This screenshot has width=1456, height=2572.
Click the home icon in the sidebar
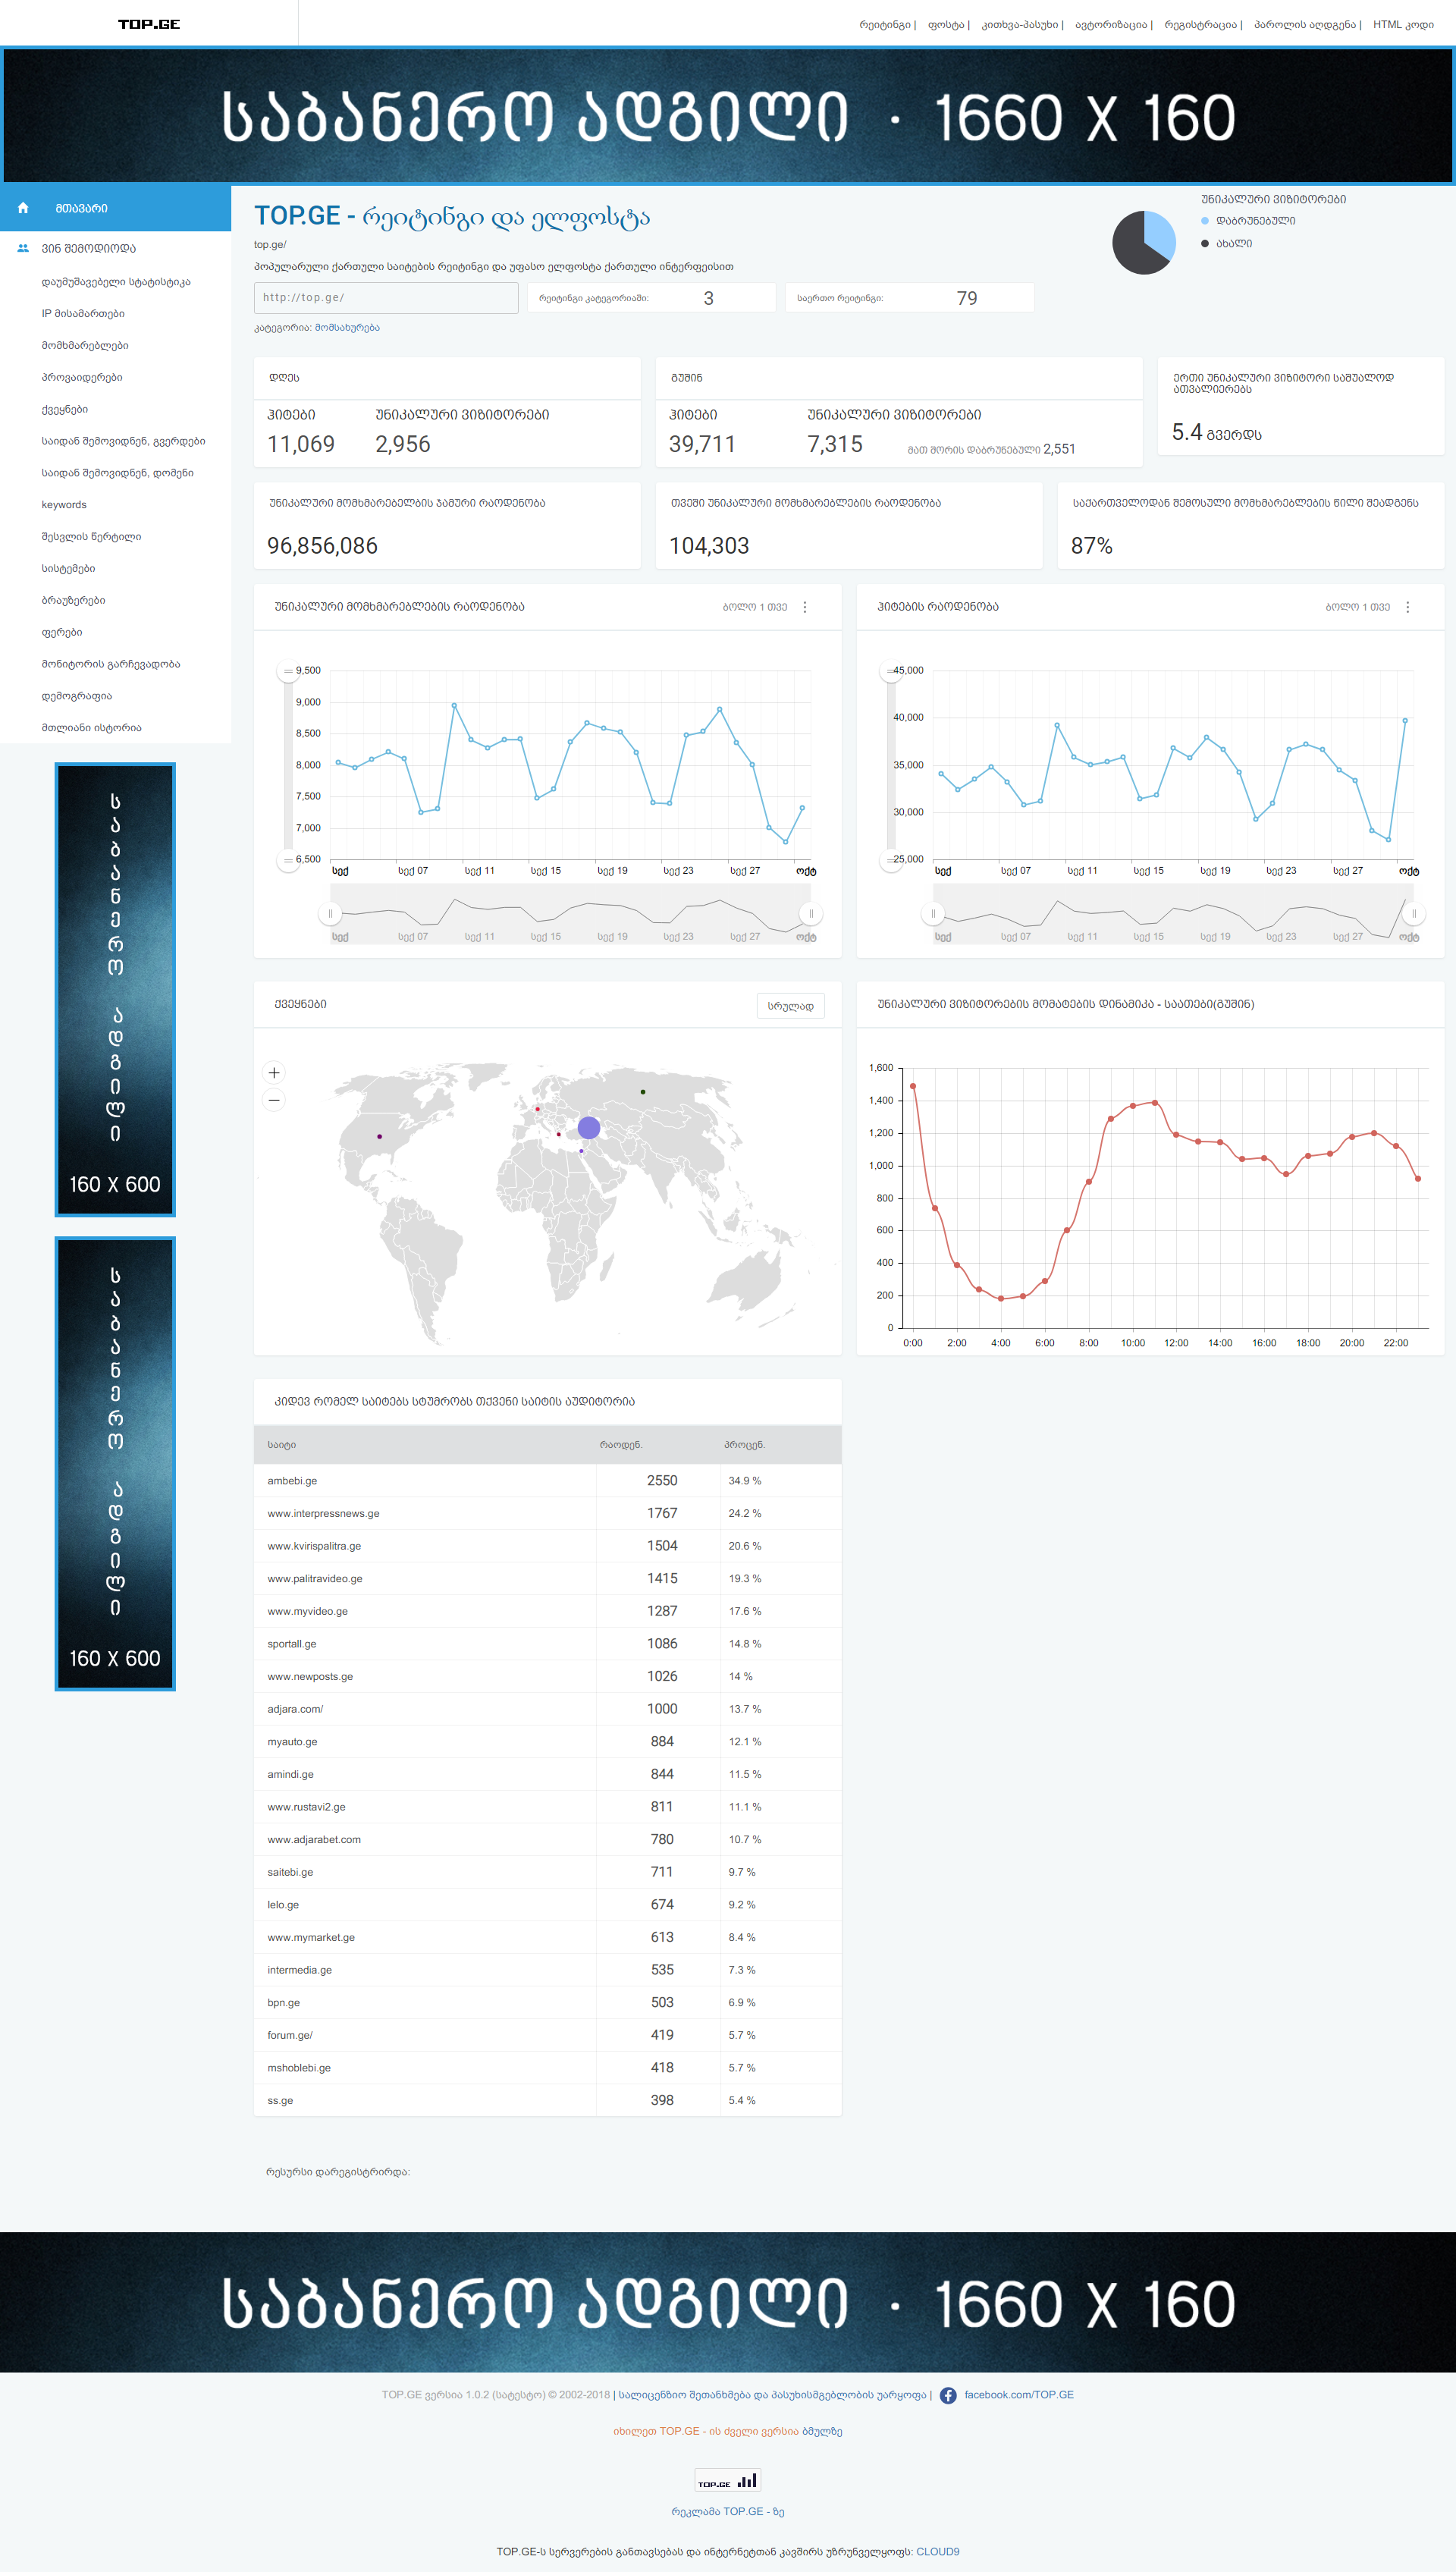23,208
